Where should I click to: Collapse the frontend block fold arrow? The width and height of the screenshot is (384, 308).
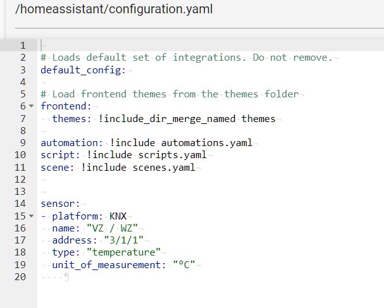pos(32,106)
